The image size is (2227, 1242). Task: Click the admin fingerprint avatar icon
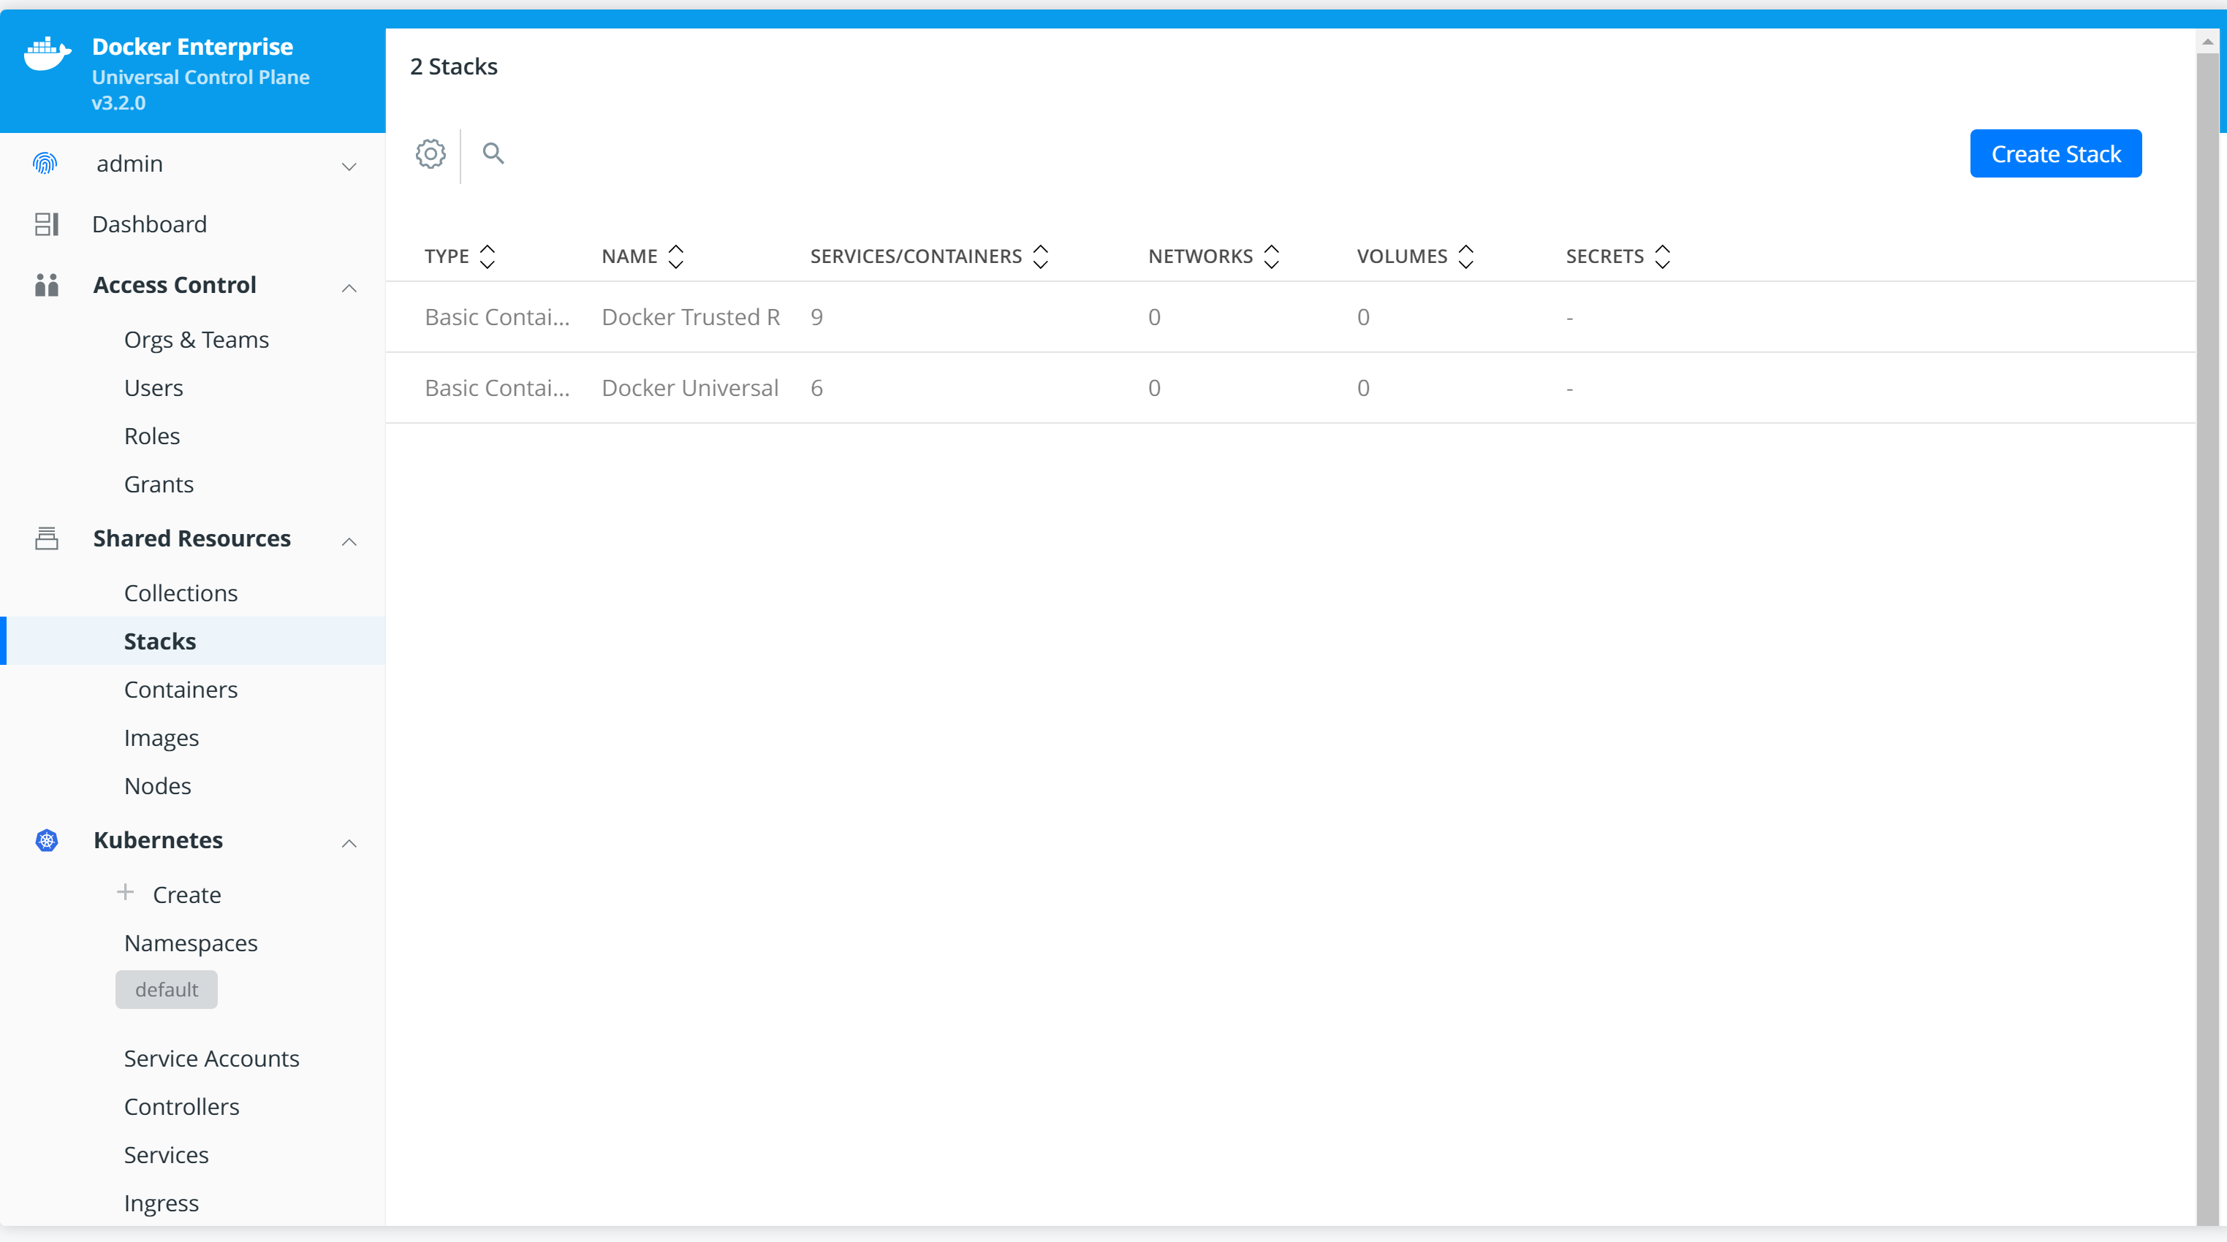pyautogui.click(x=45, y=164)
